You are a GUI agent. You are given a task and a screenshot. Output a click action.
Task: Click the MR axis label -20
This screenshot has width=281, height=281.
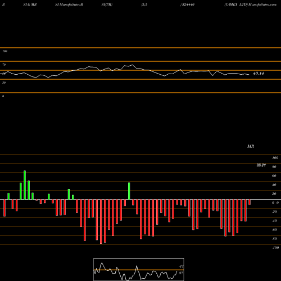[x=274, y=212]
